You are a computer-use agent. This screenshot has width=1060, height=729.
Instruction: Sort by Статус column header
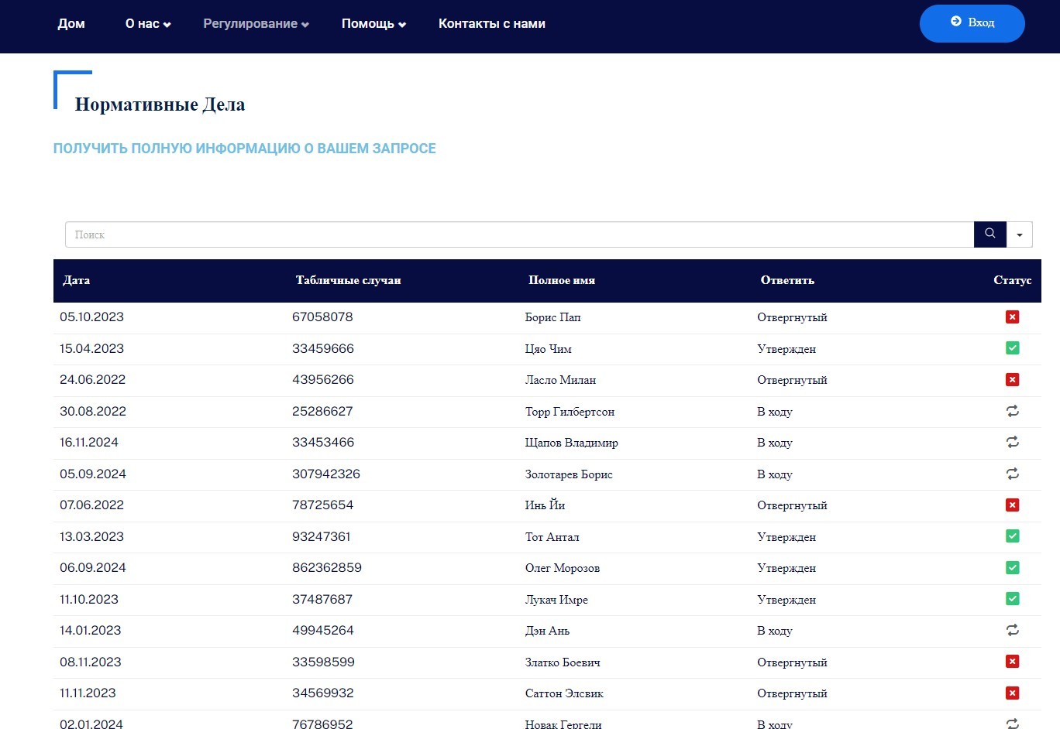tap(1012, 280)
